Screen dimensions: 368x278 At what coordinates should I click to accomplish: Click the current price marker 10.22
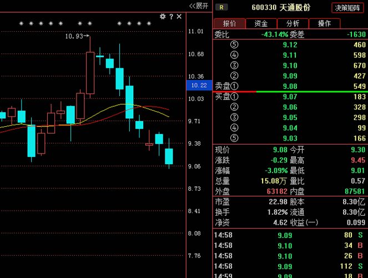pos(199,85)
